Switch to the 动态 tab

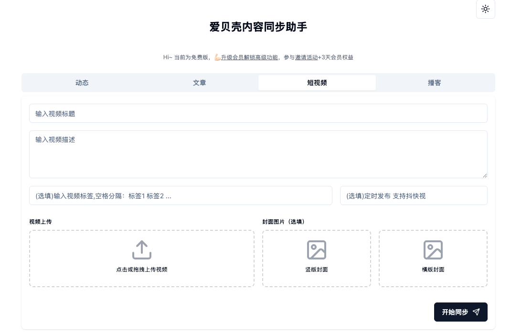[x=82, y=83]
